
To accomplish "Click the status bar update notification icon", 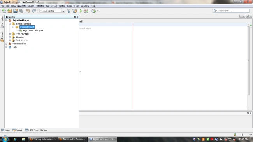I will tap(235, 135).
